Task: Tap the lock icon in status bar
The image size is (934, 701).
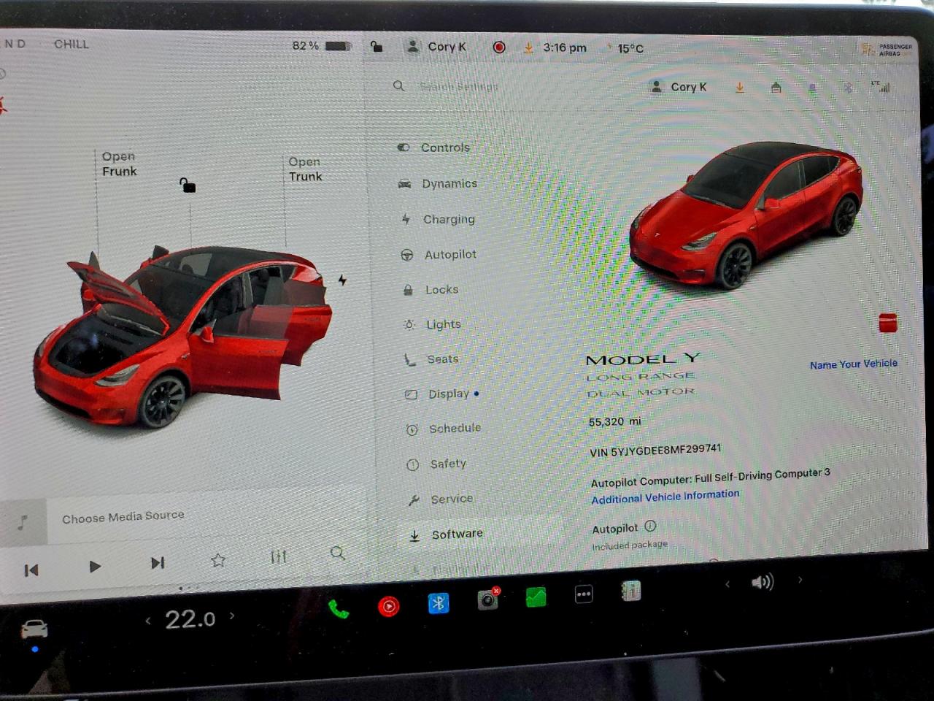Action: pos(377,47)
